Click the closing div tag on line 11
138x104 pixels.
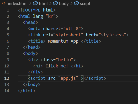point(35,72)
